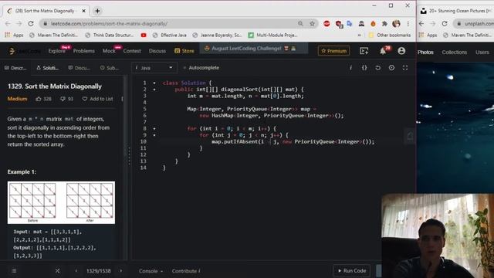Expand hidden bookmarks chevron

pyautogui.click(x=360, y=35)
